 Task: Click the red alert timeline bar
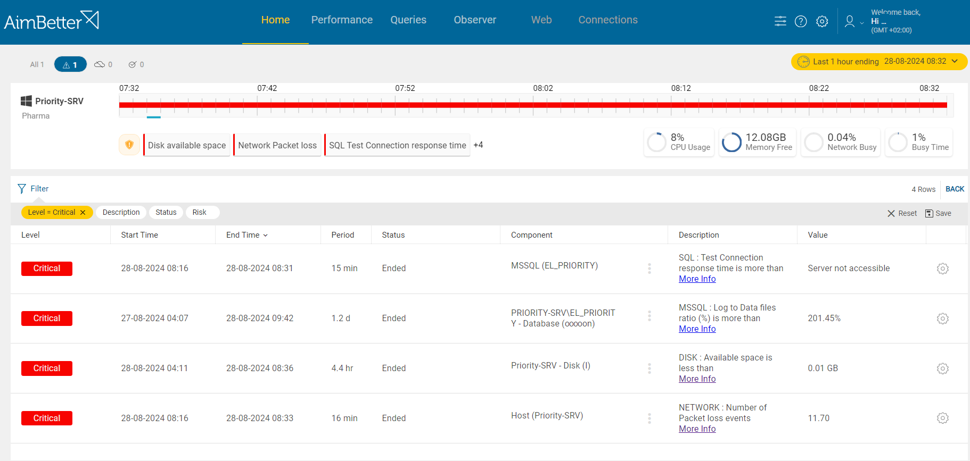tap(533, 105)
